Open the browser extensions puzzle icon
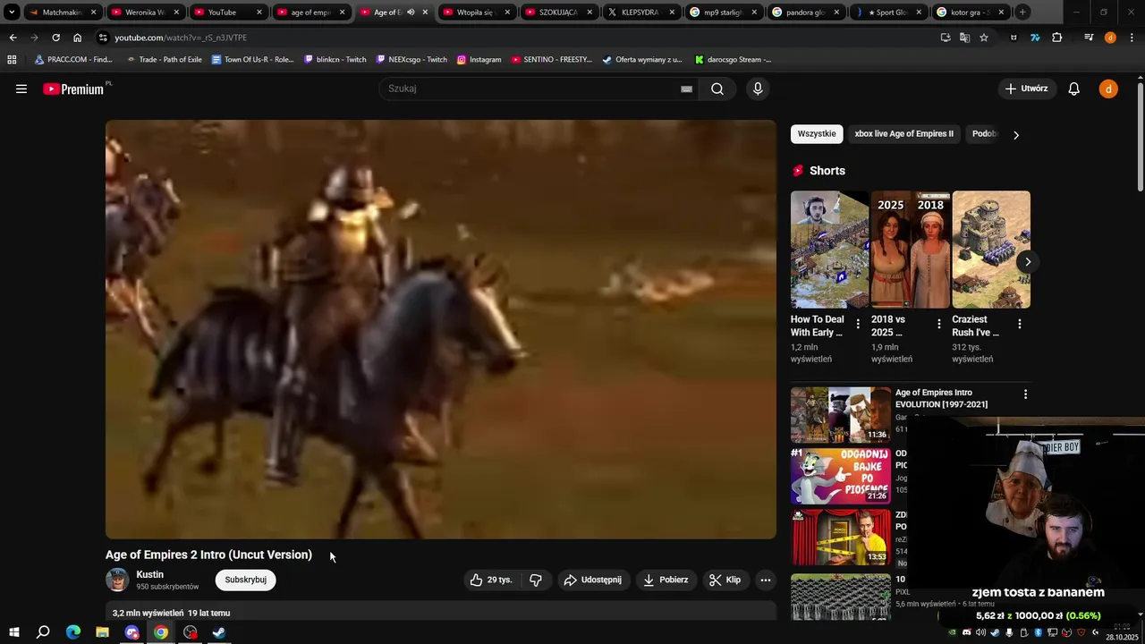Screen dimensions: 1145x644 pyautogui.click(x=1057, y=38)
